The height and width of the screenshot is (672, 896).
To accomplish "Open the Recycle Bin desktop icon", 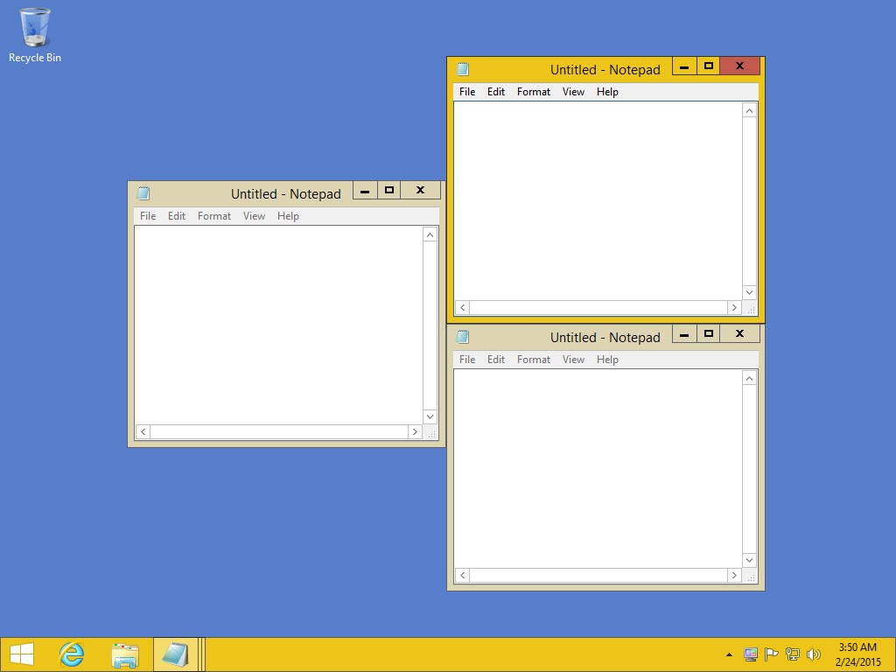I will click(34, 35).
